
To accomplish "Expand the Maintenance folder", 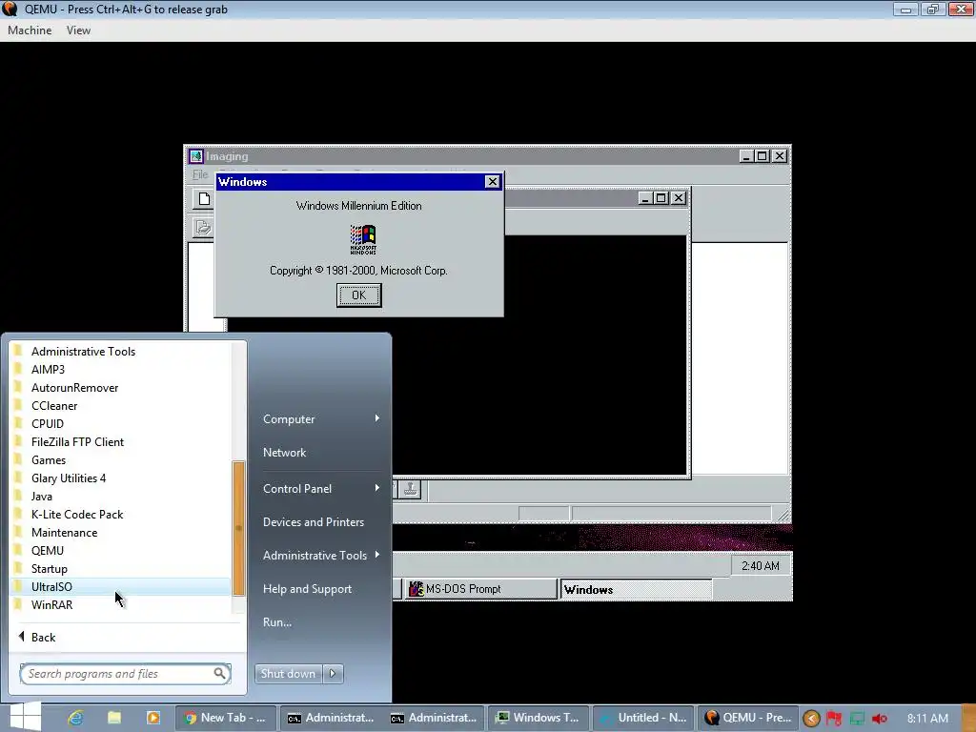I will click(x=121, y=532).
